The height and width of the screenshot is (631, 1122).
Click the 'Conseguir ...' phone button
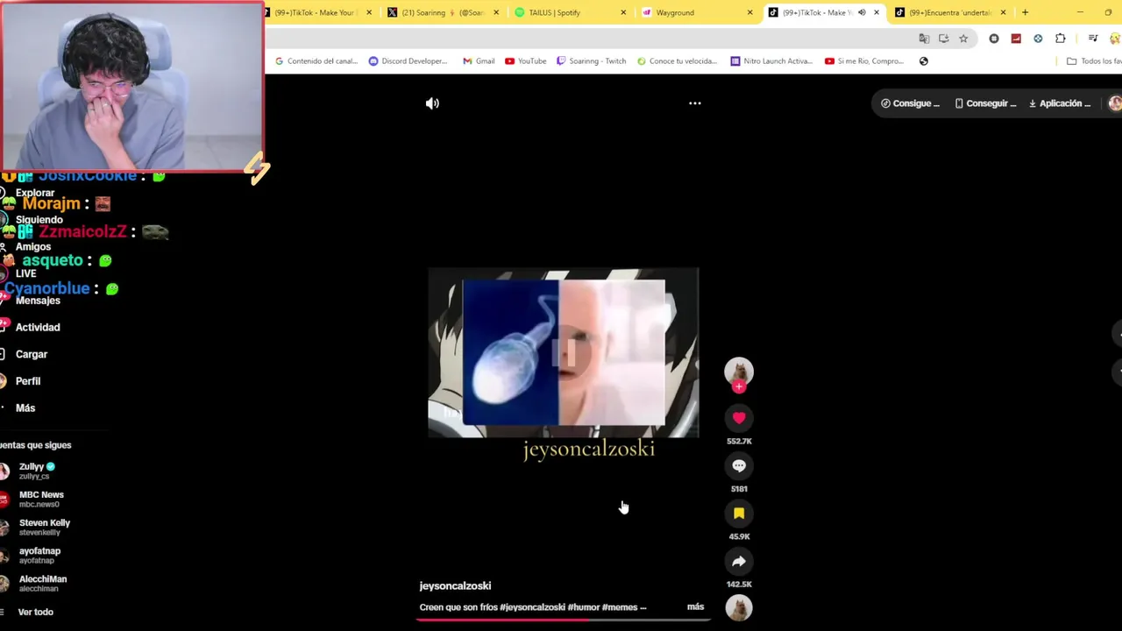(985, 103)
